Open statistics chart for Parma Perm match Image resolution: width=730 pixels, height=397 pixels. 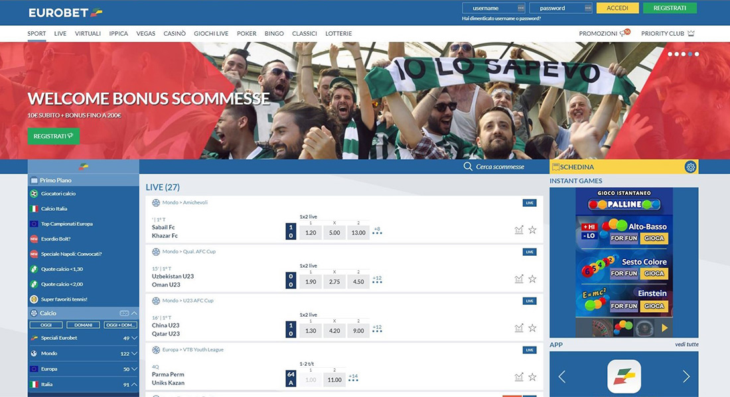point(519,377)
